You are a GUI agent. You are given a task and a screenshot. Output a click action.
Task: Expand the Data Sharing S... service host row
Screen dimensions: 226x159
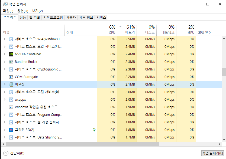tap(4, 137)
